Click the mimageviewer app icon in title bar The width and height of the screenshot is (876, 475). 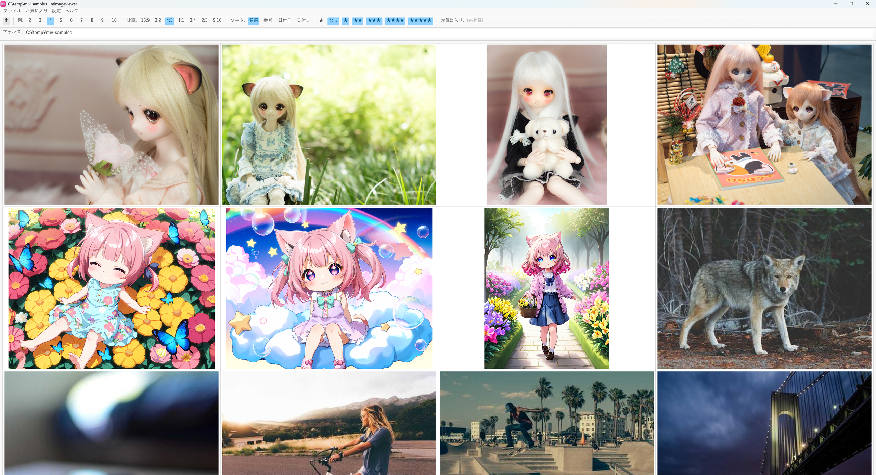point(3,4)
